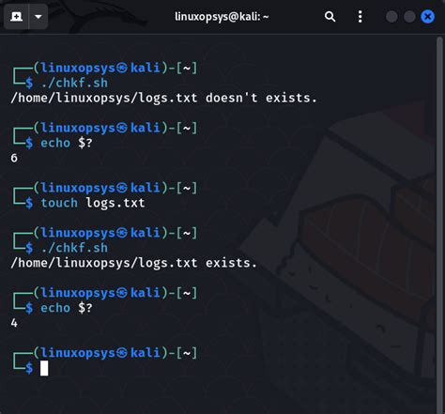The image size is (445, 414).
Task: Close the terminal with blue X button
Action: [427, 17]
